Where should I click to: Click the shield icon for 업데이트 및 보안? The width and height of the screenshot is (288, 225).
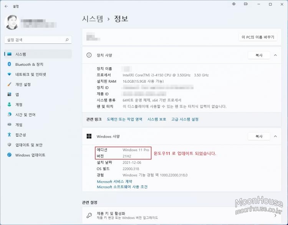(x=9, y=145)
